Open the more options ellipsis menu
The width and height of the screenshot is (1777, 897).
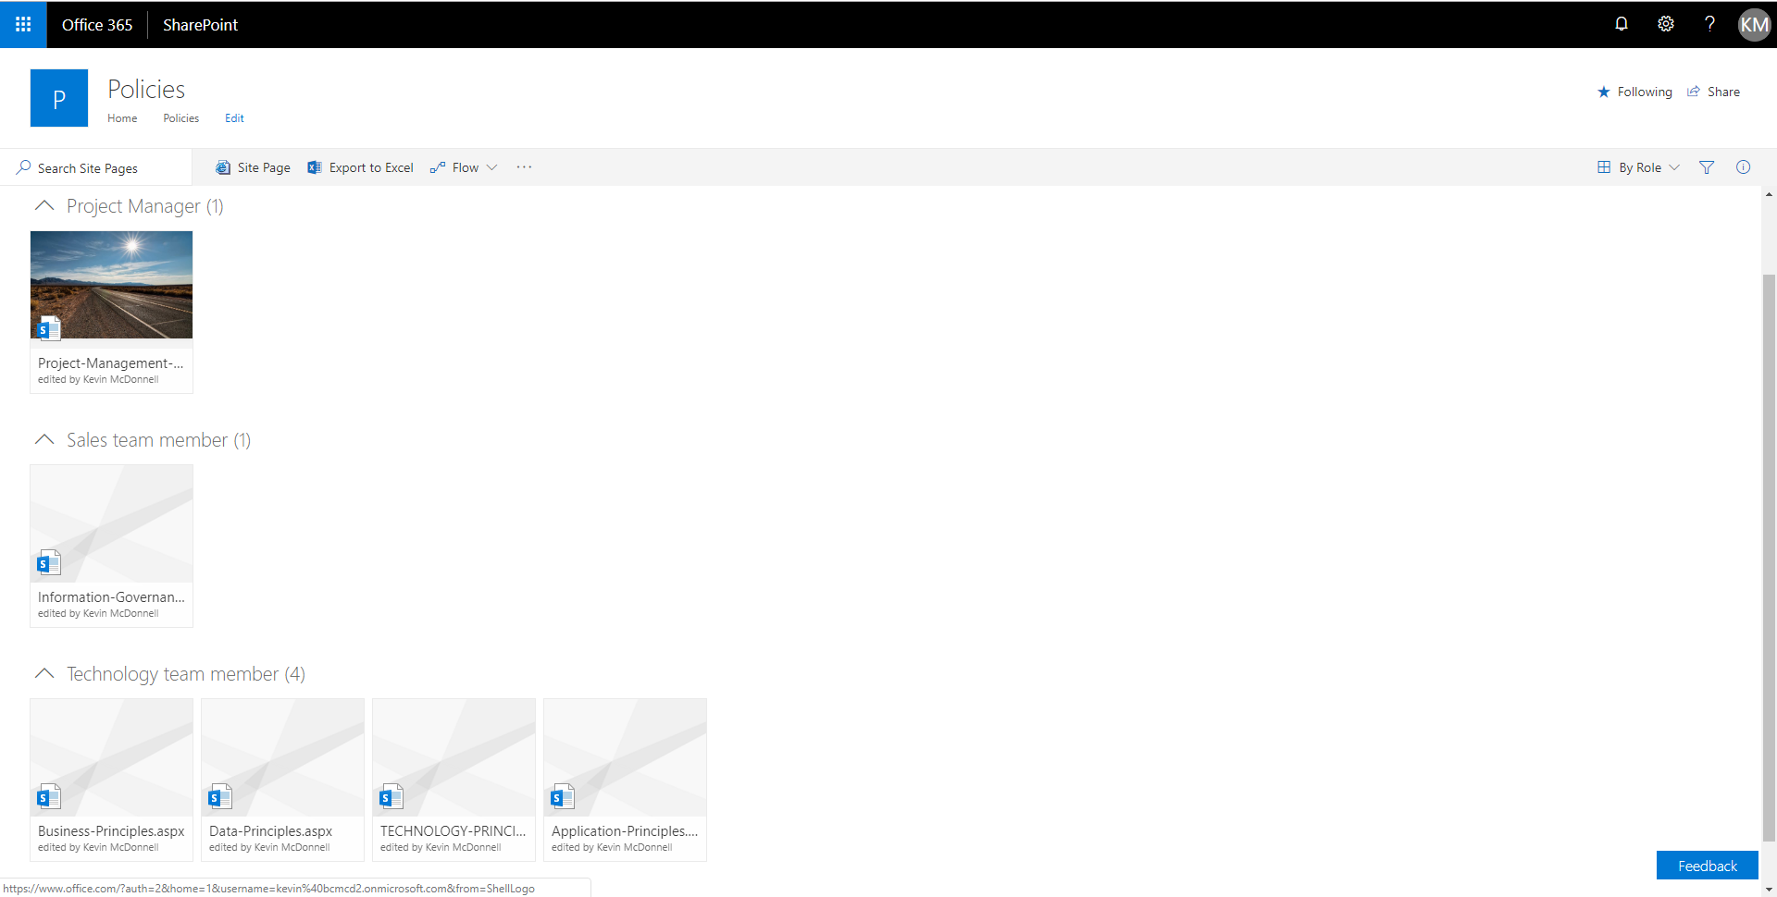coord(524,167)
